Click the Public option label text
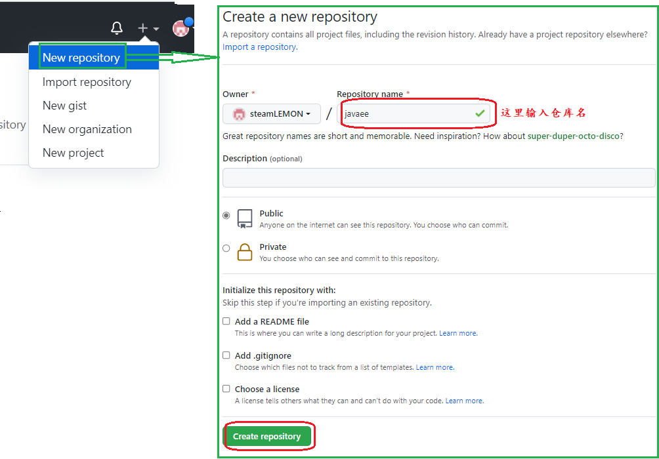659x459 pixels. click(x=272, y=213)
